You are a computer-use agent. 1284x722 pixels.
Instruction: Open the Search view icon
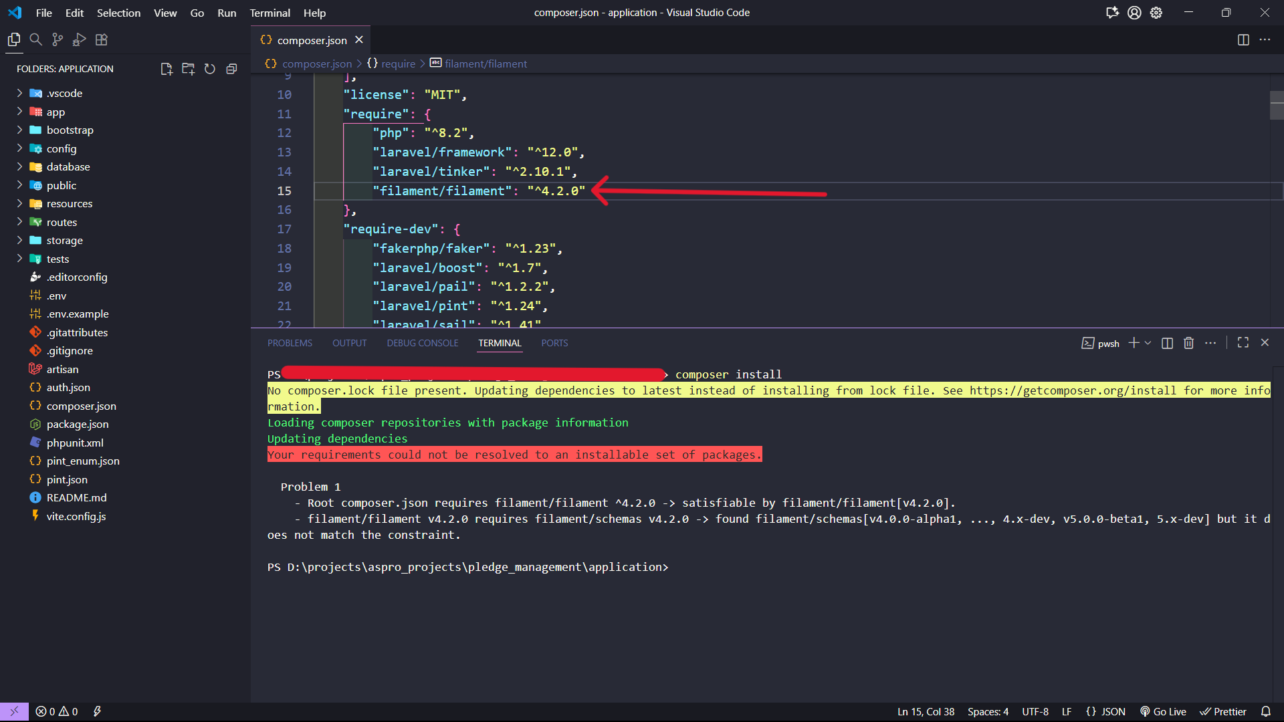[36, 40]
